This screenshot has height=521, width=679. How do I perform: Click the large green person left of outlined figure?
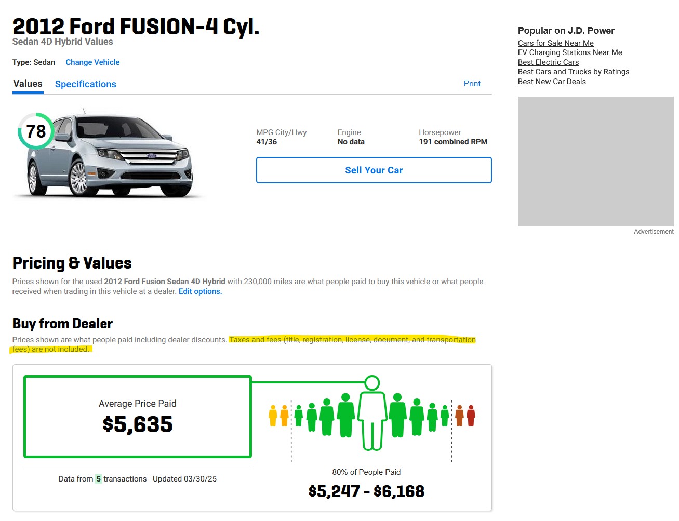coord(346,415)
